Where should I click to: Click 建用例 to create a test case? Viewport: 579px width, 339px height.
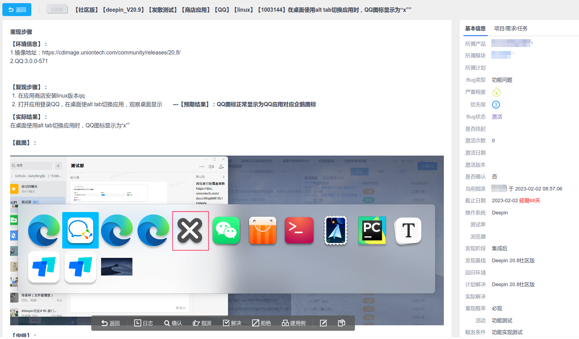pyautogui.click(x=294, y=323)
